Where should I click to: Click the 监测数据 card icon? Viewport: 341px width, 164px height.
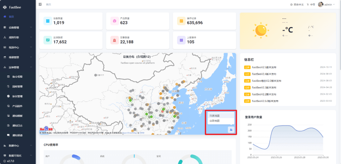[48, 40]
